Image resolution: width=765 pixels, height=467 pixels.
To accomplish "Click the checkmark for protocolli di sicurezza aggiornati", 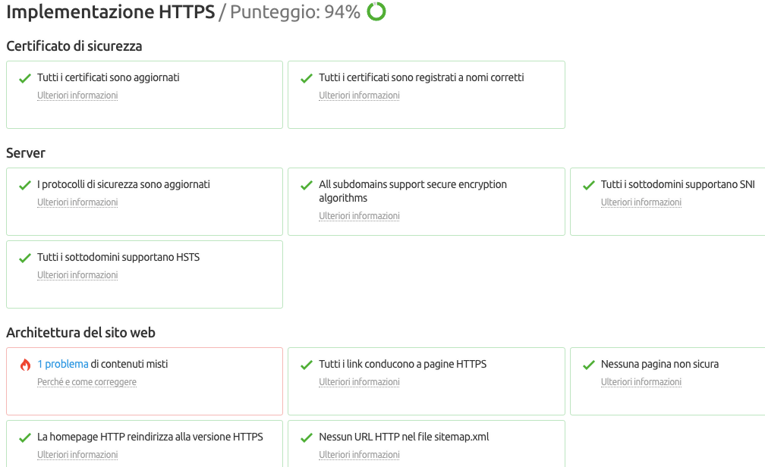I will click(24, 184).
